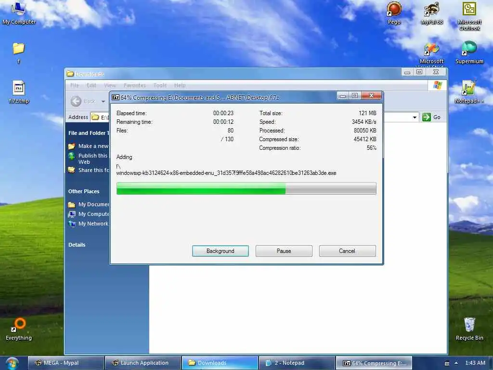Open View menu in Downloads window
This screenshot has width=493, height=370.
click(x=110, y=85)
